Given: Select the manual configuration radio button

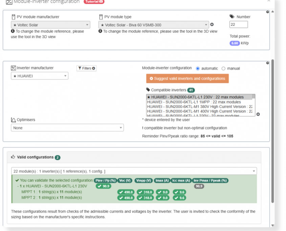Looking at the screenshot, I should [x=223, y=69].
